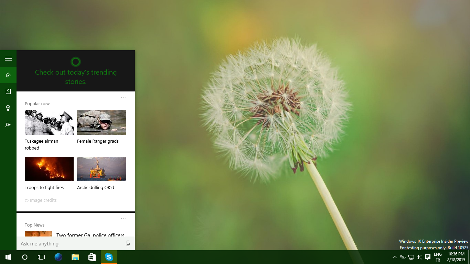Open Action Center notifications icon
The image size is (470, 264).
(x=428, y=257)
